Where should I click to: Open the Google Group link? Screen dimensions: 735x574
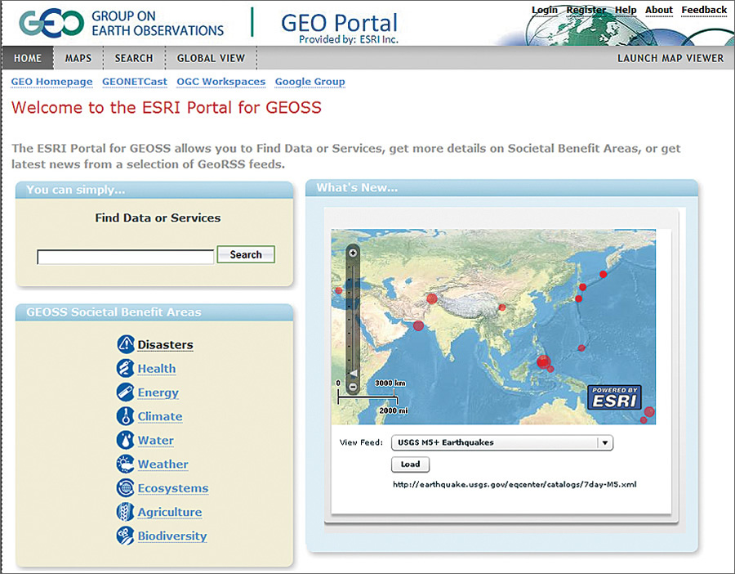tap(310, 82)
